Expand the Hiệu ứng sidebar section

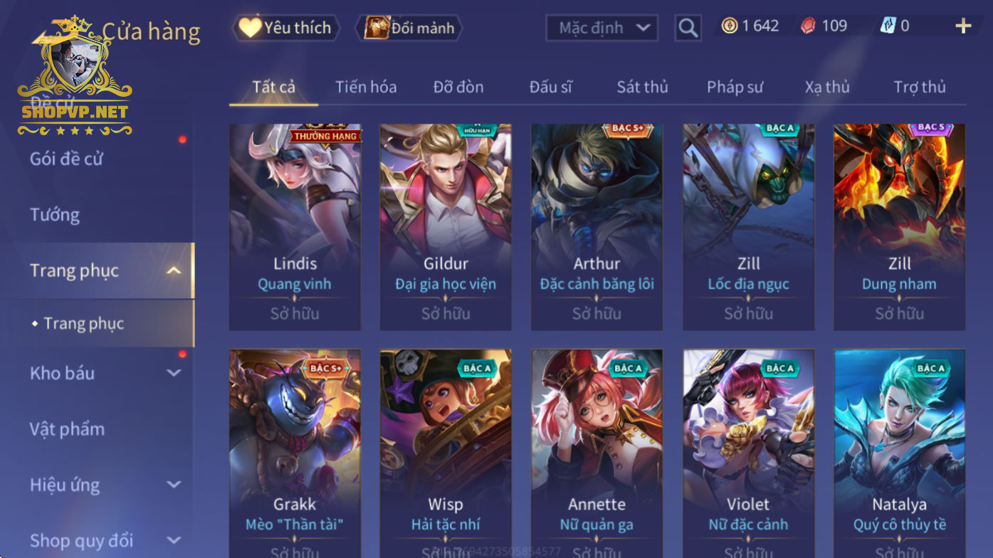coord(174,485)
